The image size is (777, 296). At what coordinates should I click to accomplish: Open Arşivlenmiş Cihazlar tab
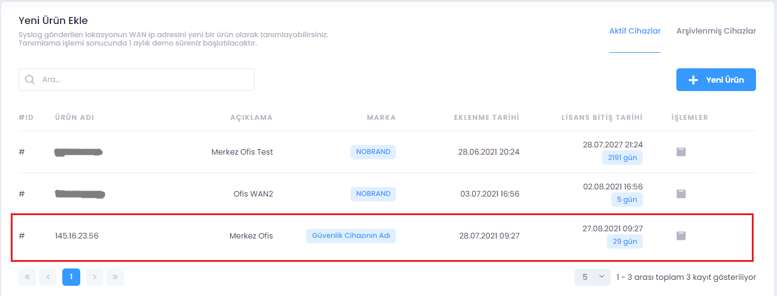(x=716, y=31)
